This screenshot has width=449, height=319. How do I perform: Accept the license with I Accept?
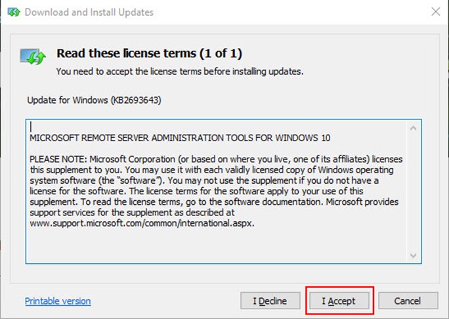pos(339,301)
